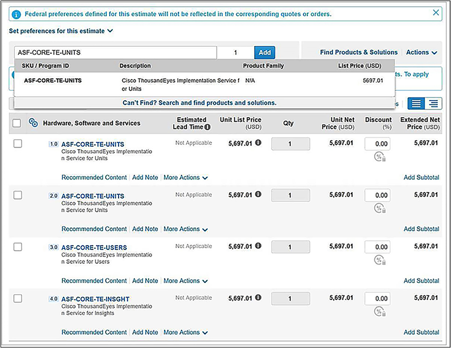Click quantity field for ASF-CORE-TE-INSGHT

(x=290, y=299)
